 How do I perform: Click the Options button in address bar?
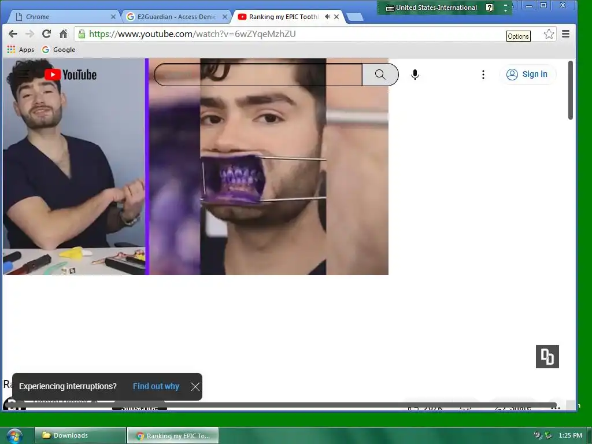point(519,36)
